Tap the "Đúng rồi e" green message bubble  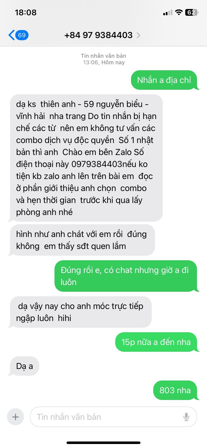126,276
